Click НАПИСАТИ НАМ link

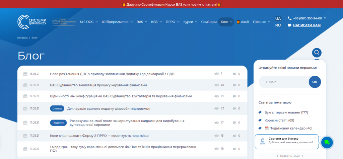point(307,25)
